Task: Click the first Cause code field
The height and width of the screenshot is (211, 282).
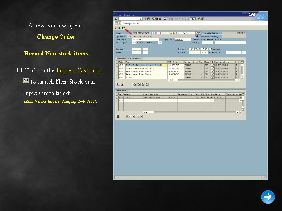Action: 137,52
